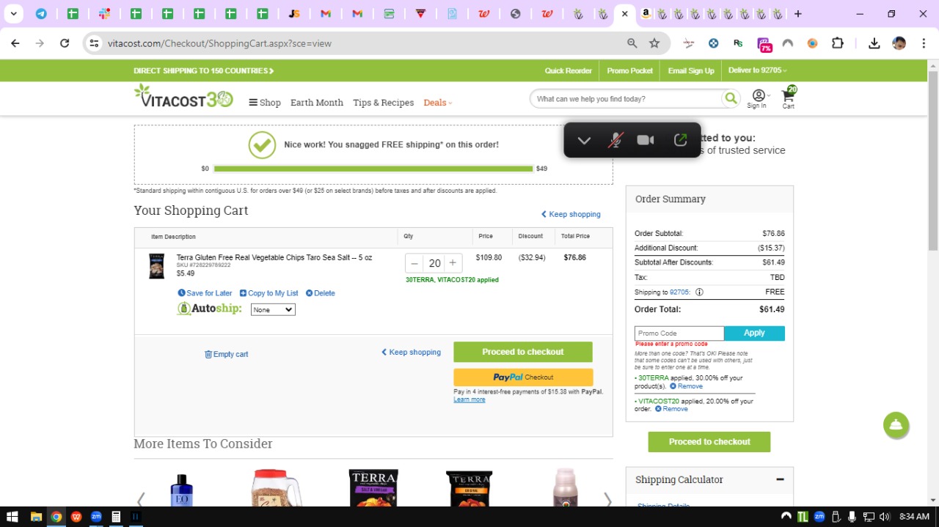Bookmark this page with the star icon

654,43
